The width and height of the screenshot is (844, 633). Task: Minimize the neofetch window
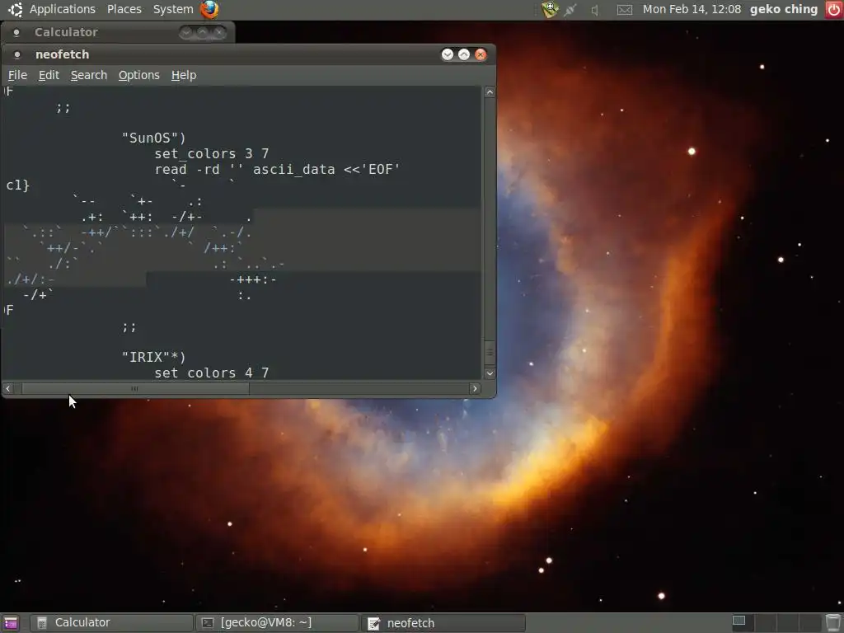[x=448, y=54]
